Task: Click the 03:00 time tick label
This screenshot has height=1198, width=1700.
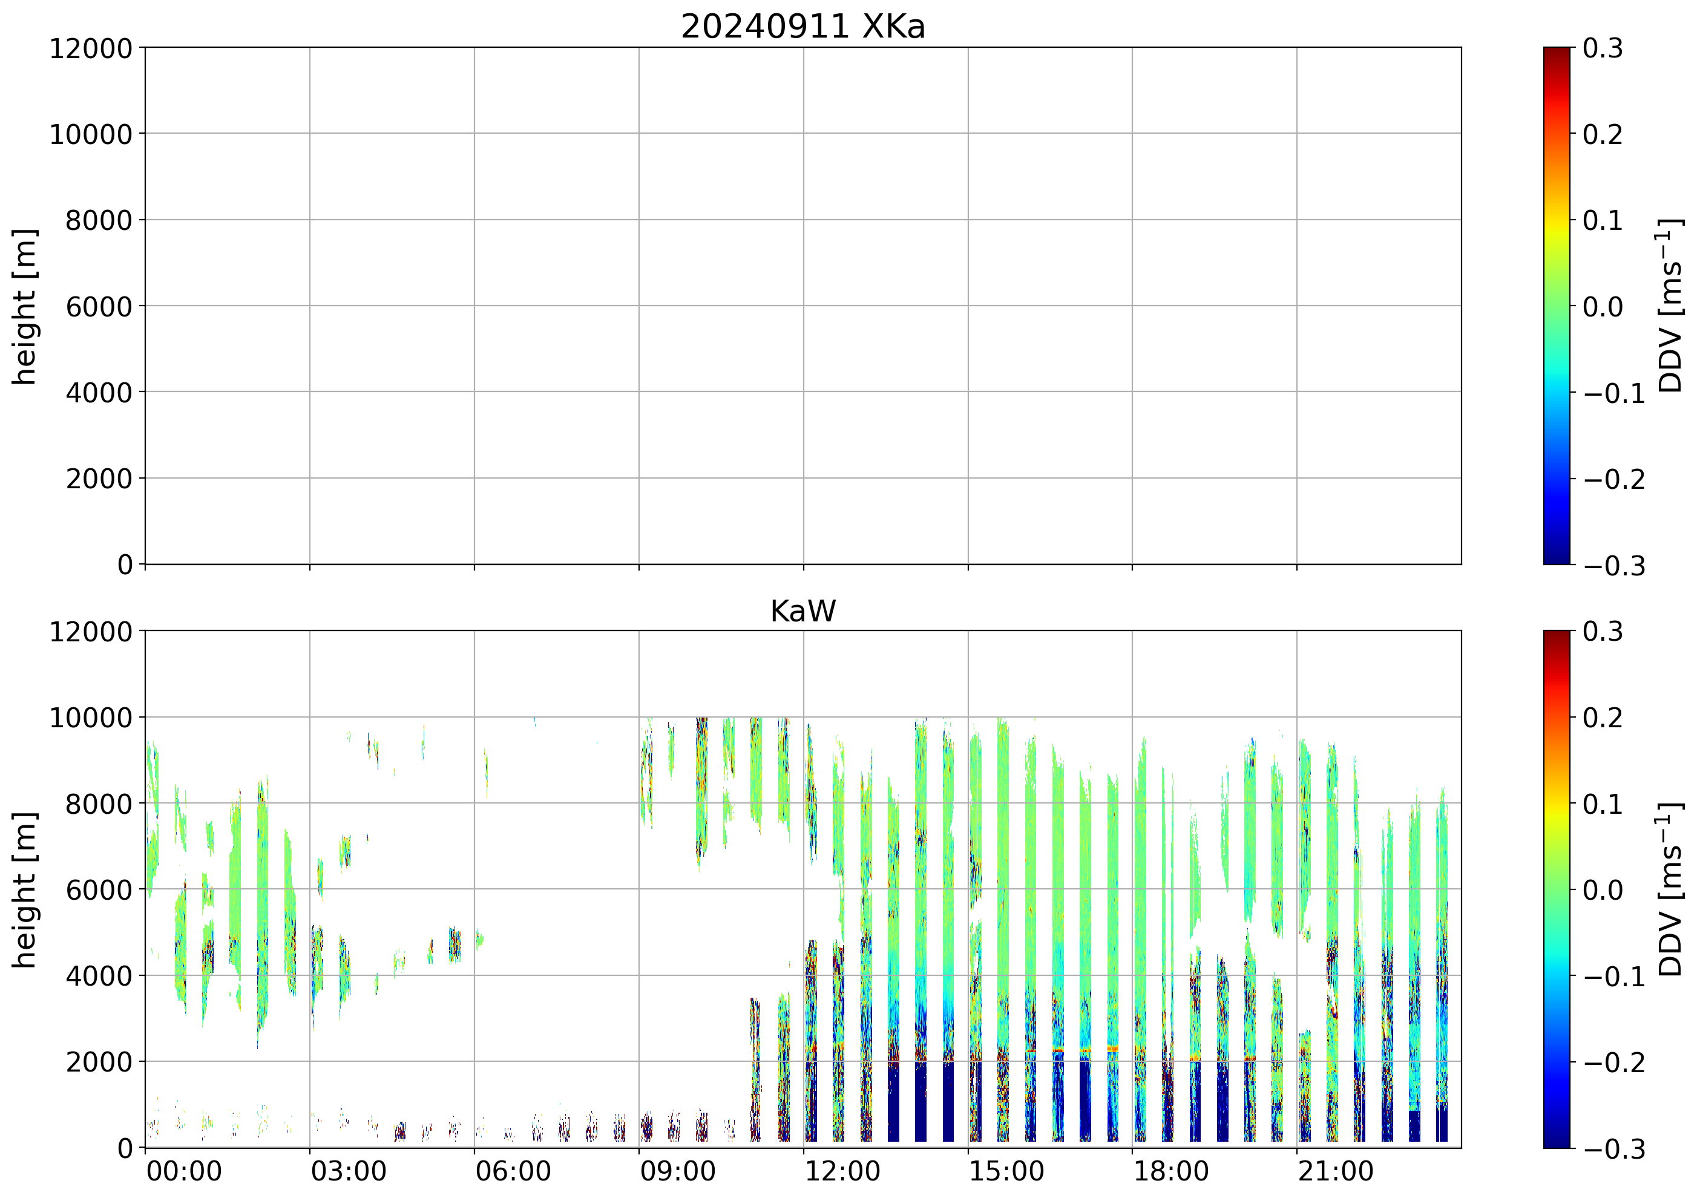Action: click(x=348, y=1173)
